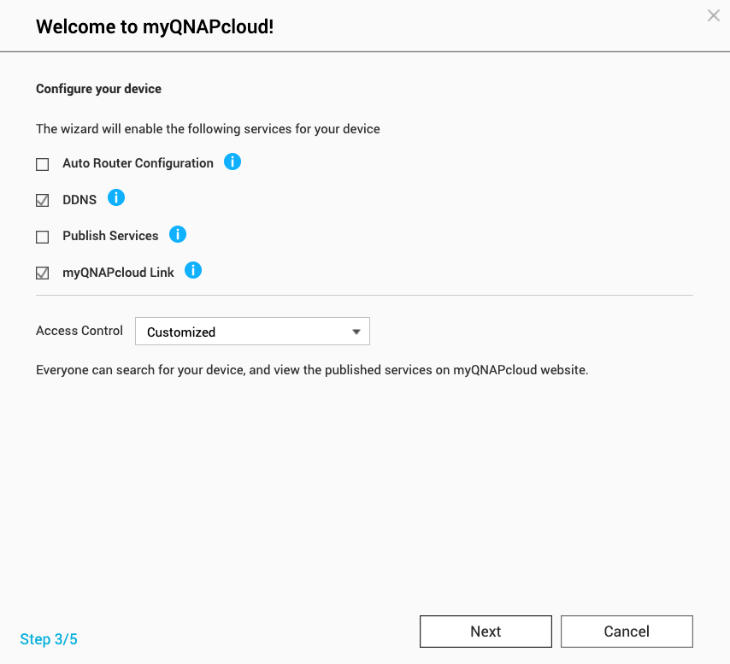Show info about Publish Services
Viewport: 730px width, 664px height.
(178, 234)
